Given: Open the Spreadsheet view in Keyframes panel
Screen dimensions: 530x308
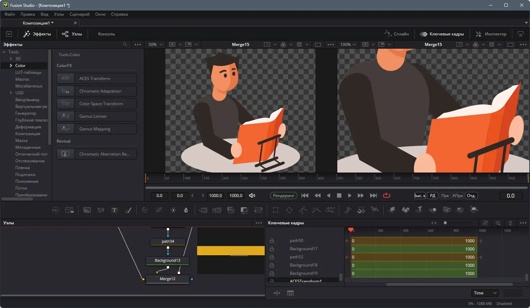Looking at the screenshot, I should point(290,293).
